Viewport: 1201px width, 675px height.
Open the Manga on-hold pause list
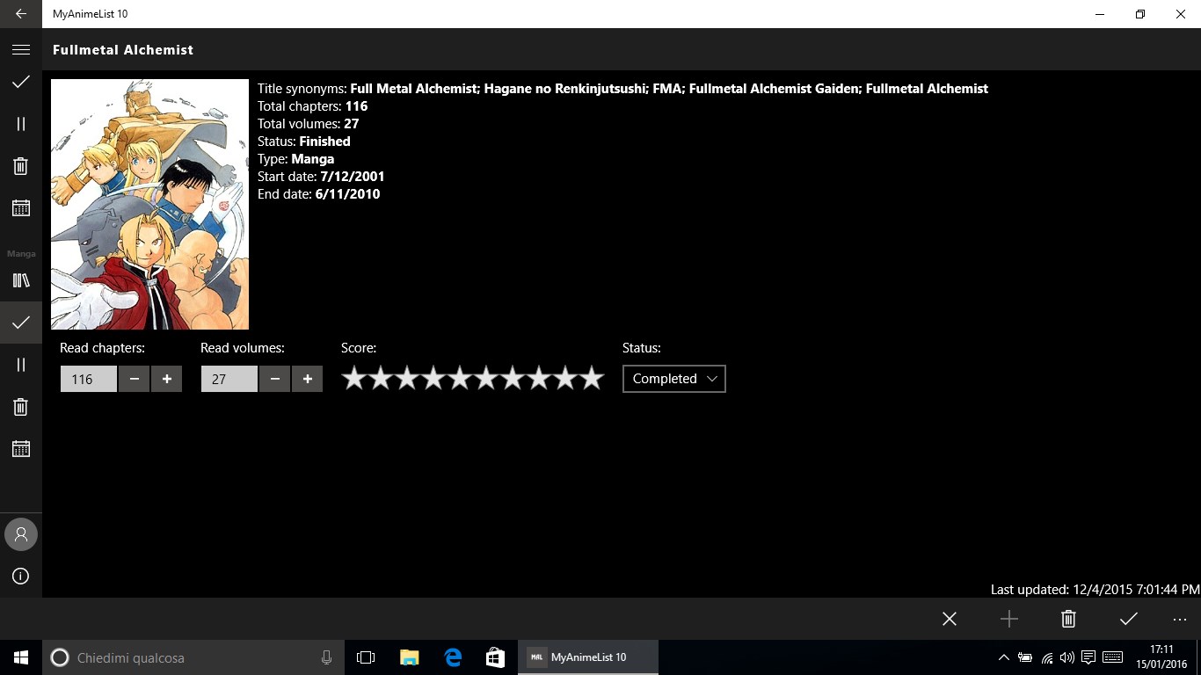click(x=21, y=365)
